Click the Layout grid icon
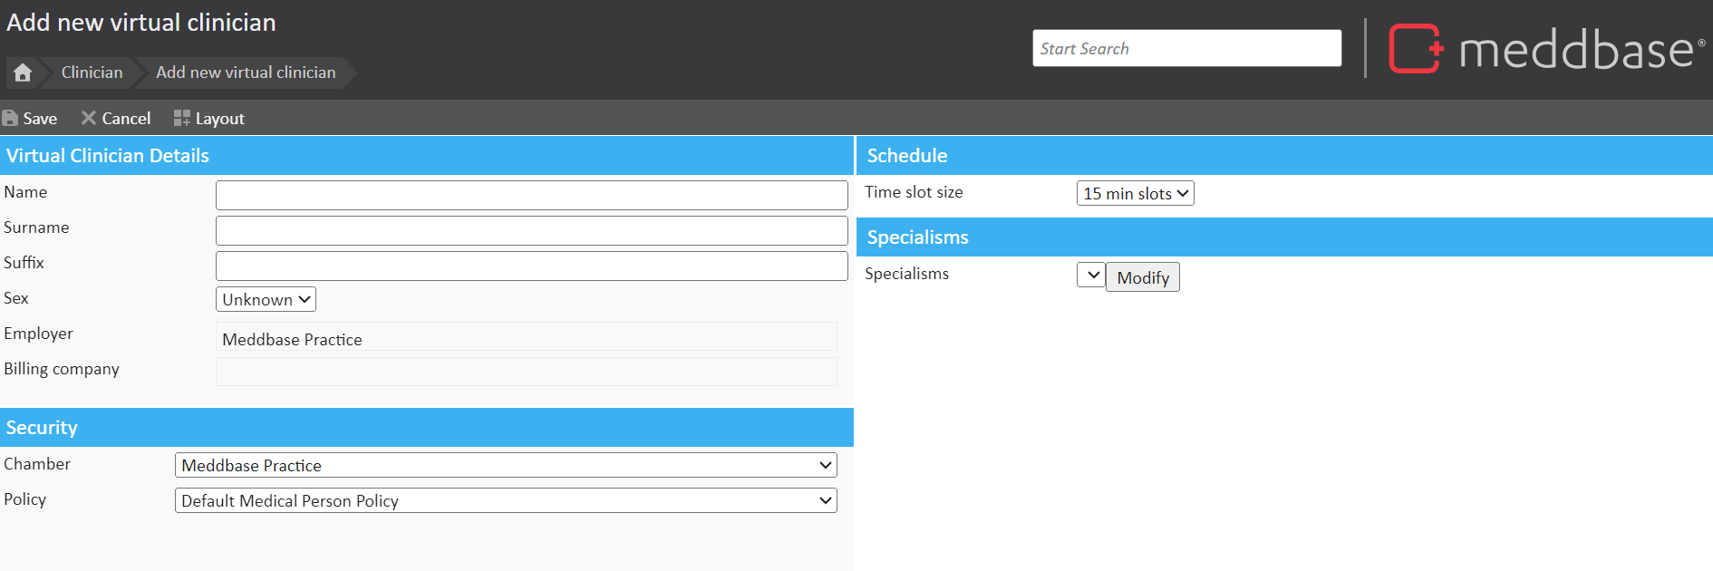1713x571 pixels. tap(181, 119)
